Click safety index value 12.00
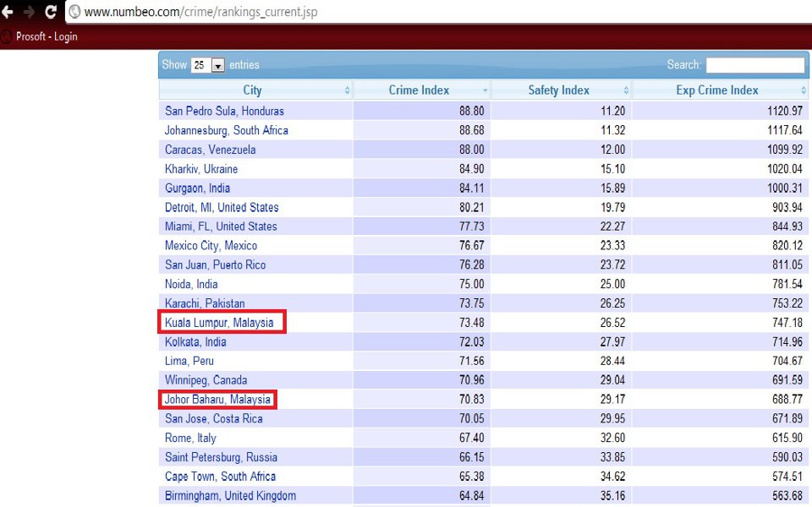Screen dimensions: 812x507 612,150
